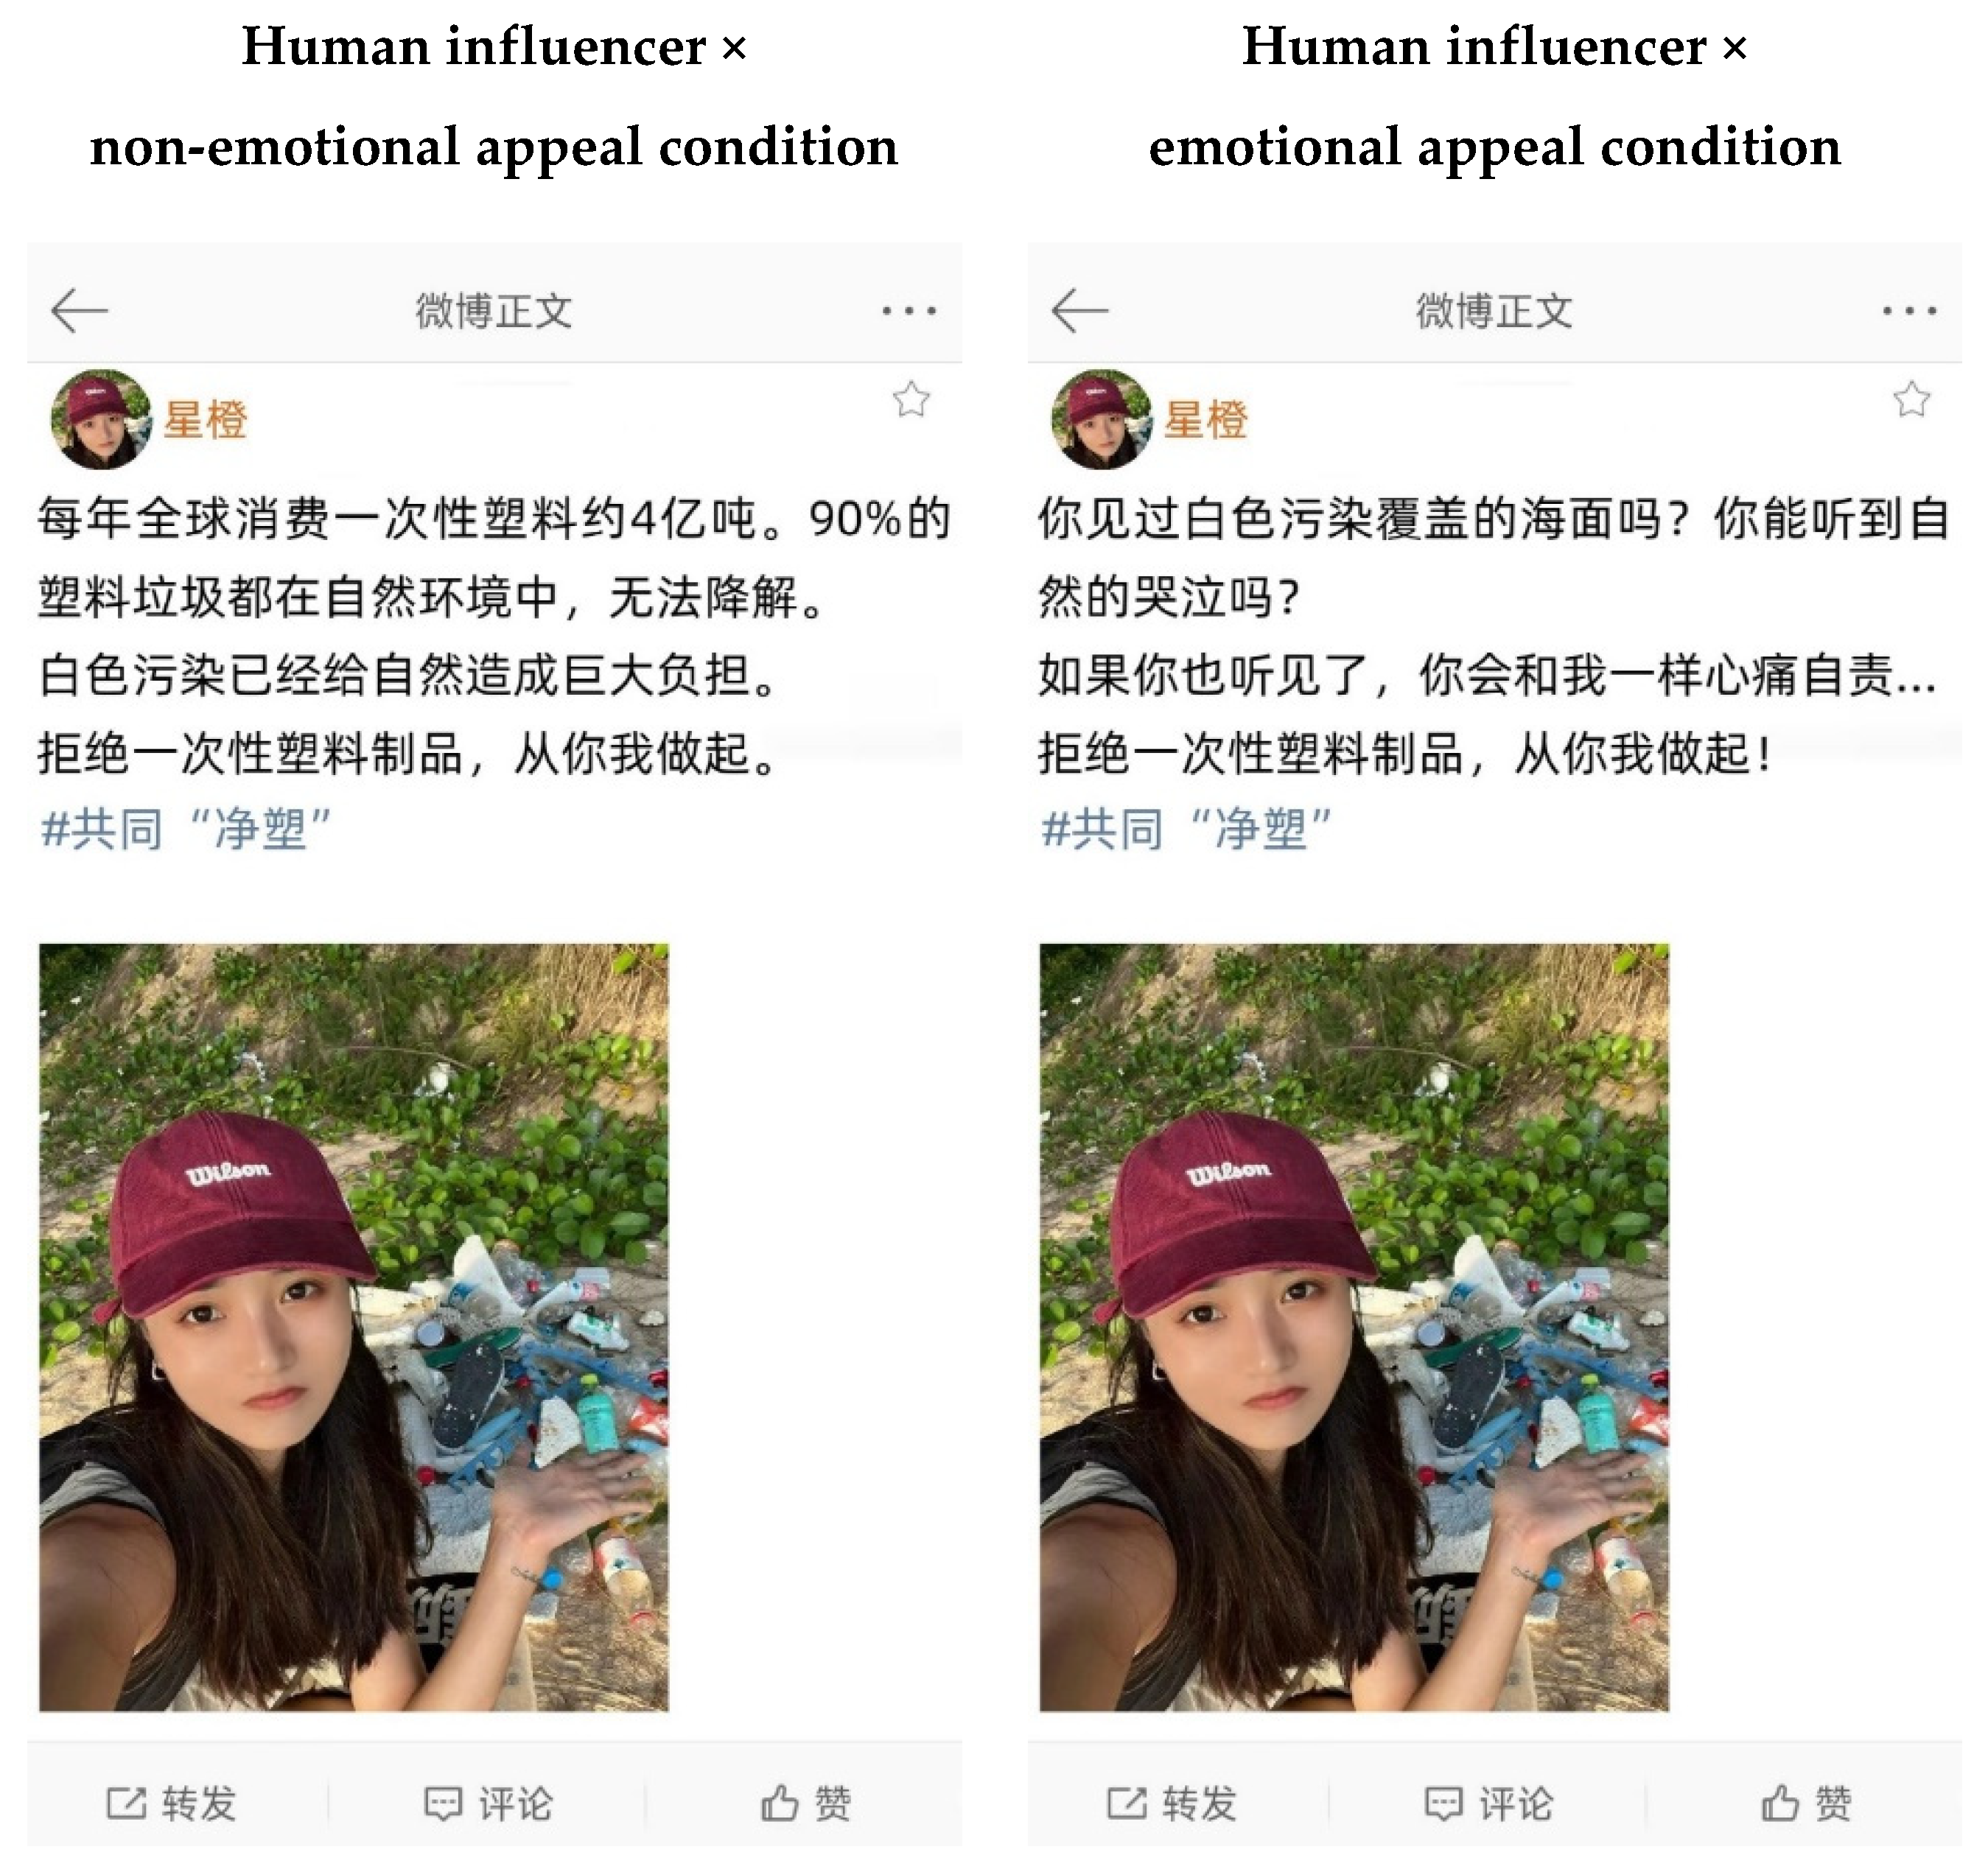Go back using left post's arrow icon
This screenshot has width=1988, height=1872.
point(79,310)
